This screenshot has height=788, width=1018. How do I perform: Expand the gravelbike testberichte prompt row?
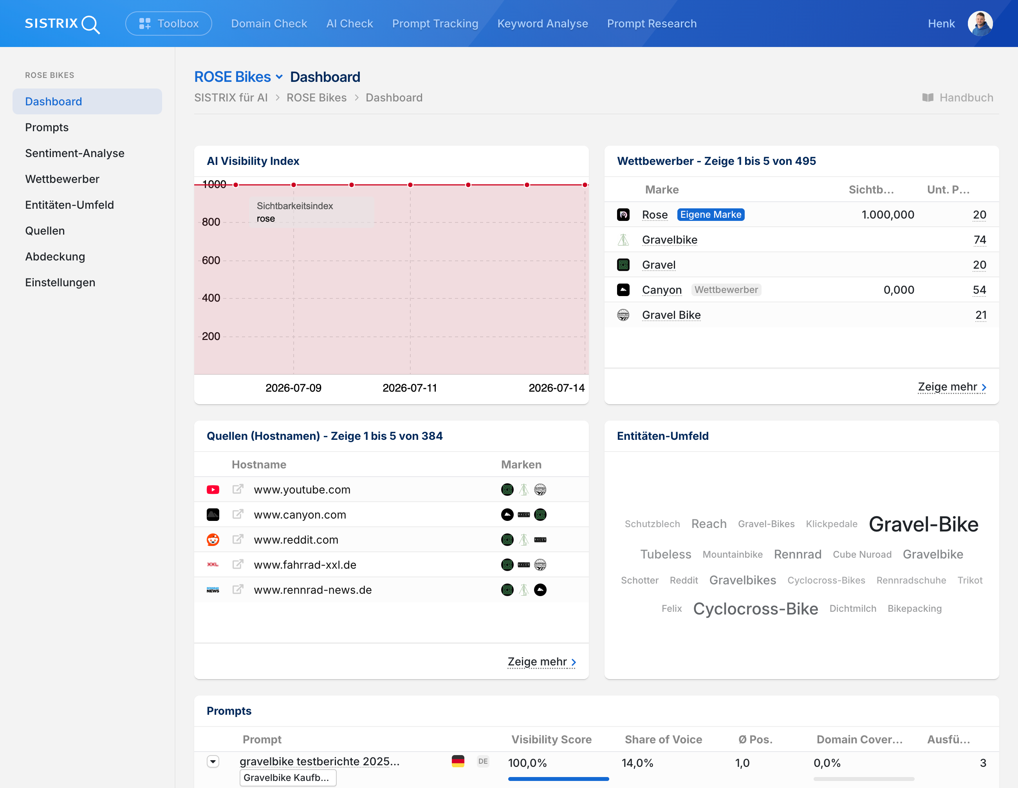pyautogui.click(x=213, y=761)
